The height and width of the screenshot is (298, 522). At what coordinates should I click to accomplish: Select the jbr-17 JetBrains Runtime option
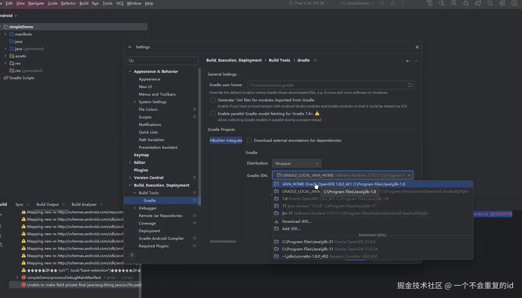(373, 213)
